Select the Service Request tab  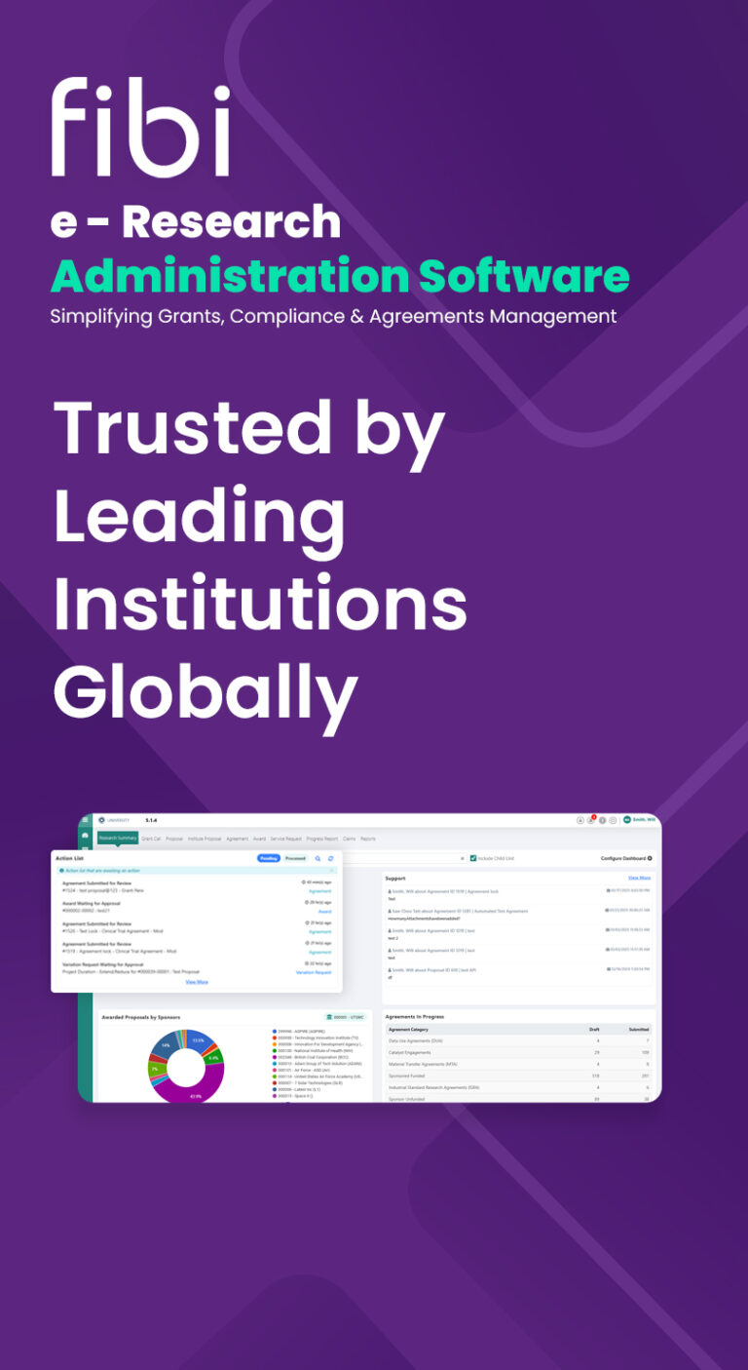[x=285, y=839]
